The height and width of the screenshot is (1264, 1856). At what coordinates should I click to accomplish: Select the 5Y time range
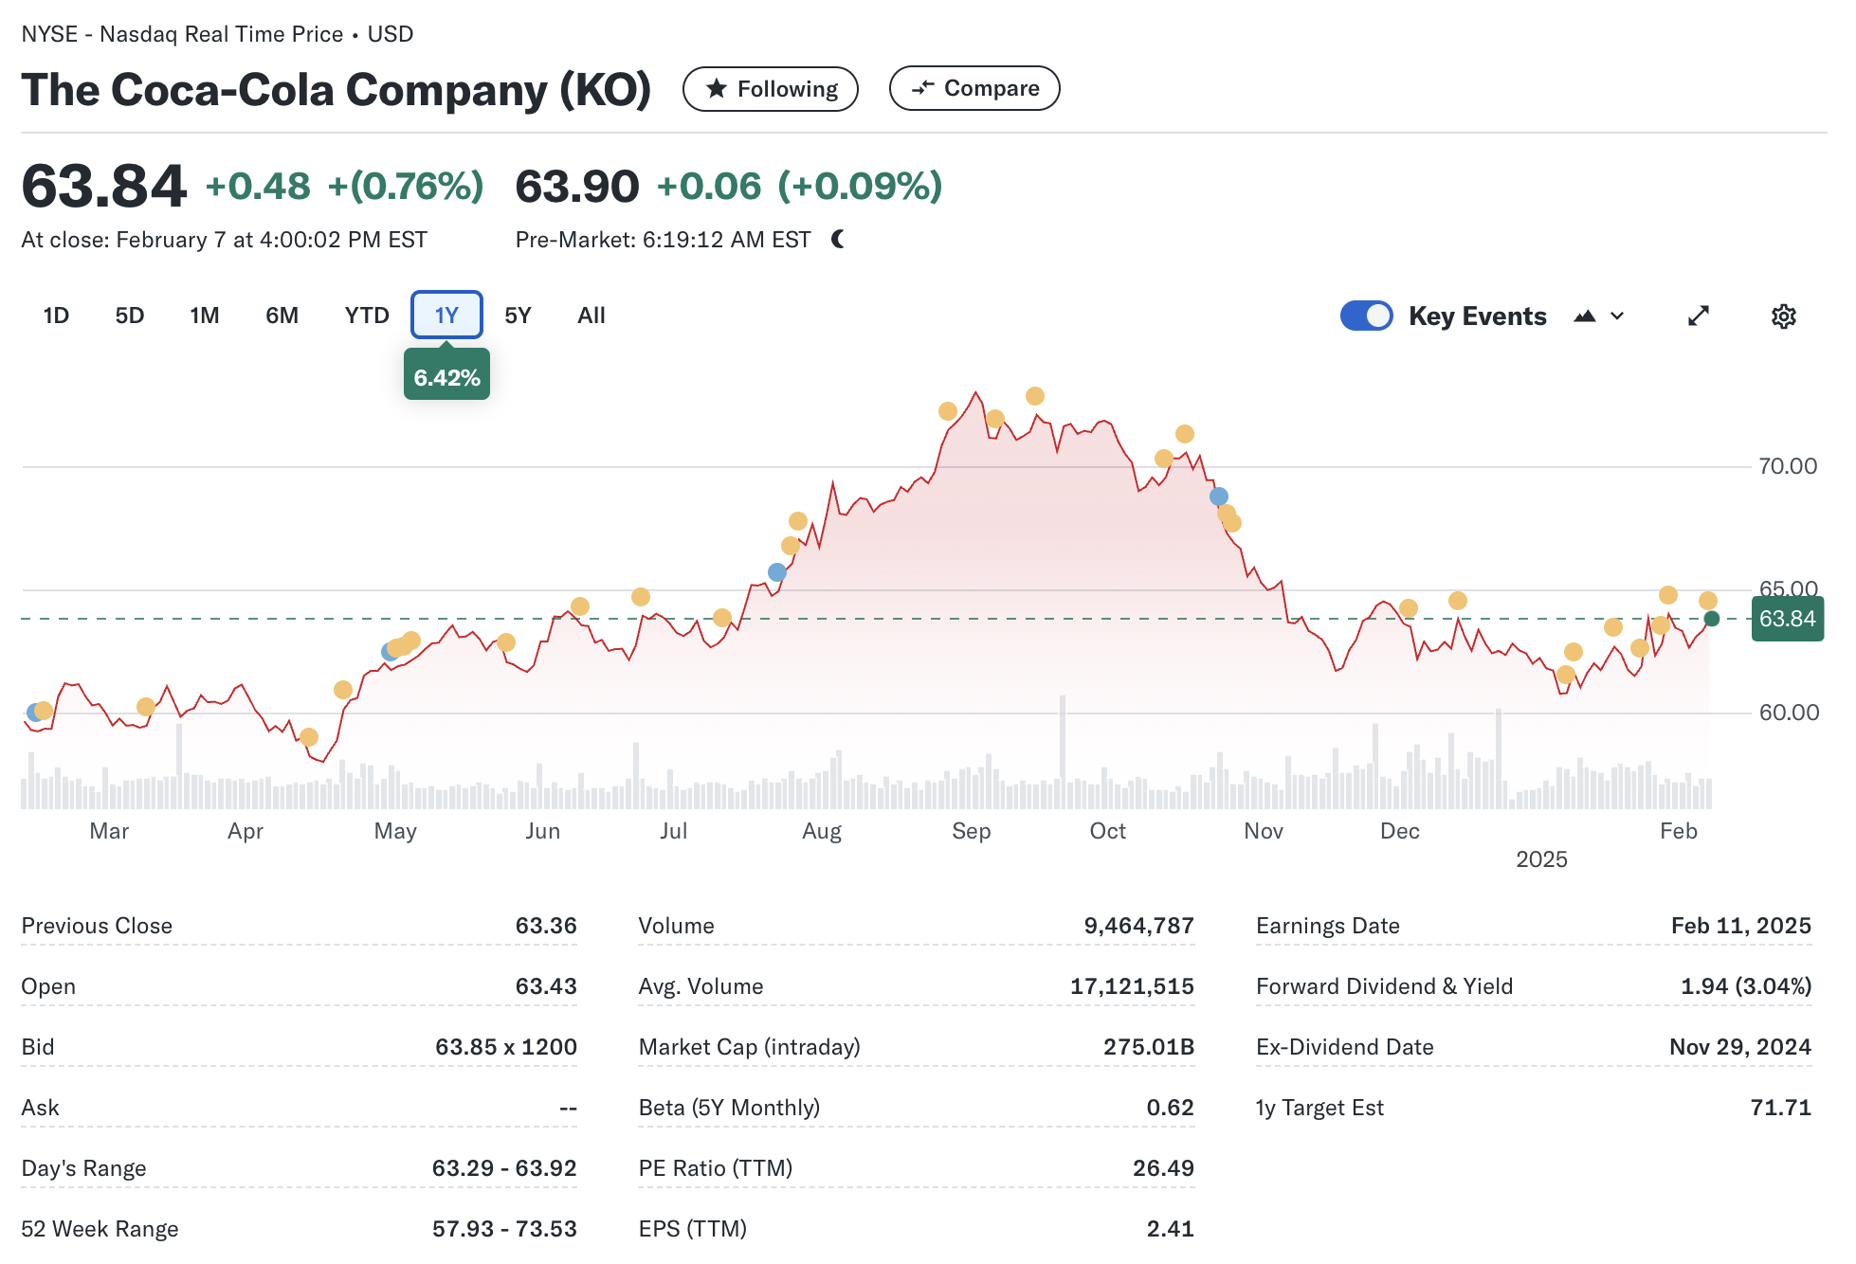518,316
